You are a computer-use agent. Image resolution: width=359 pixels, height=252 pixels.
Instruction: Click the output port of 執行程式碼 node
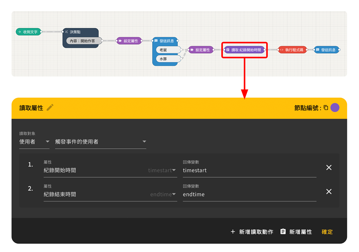(307, 50)
